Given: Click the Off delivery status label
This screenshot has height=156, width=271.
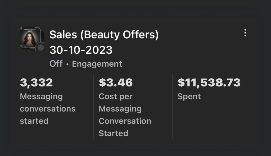Looking at the screenshot, I should 56,64.
